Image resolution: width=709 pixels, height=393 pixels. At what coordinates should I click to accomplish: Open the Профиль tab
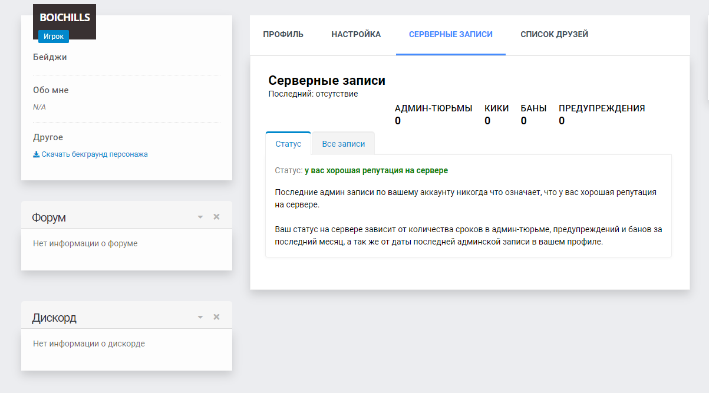(283, 34)
